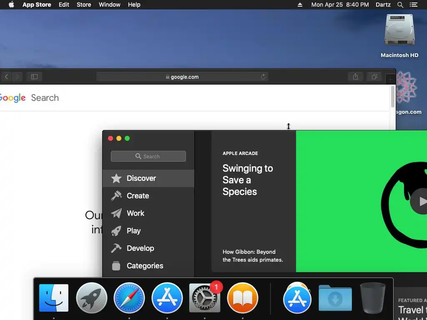Zoom the App Store window with green button
Viewport: 427px width, 320px height.
point(127,138)
